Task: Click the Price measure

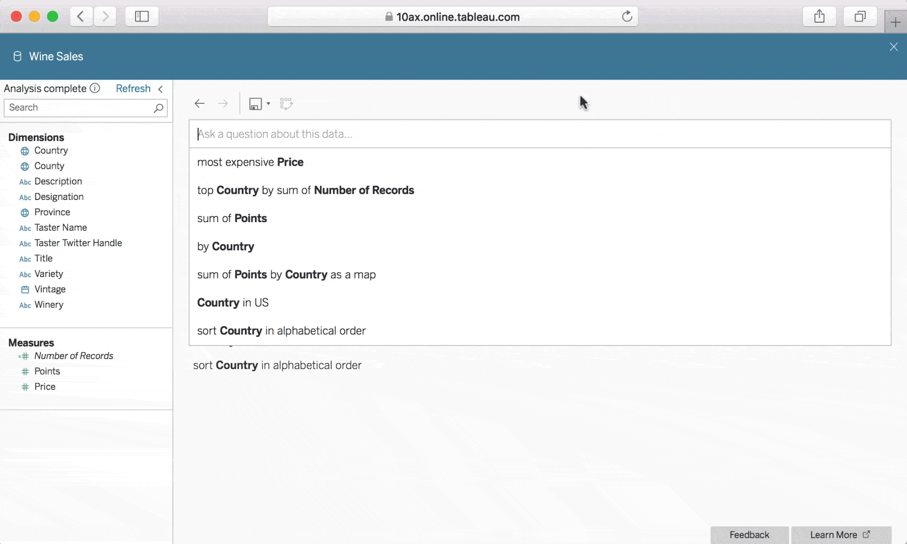Action: pos(45,387)
